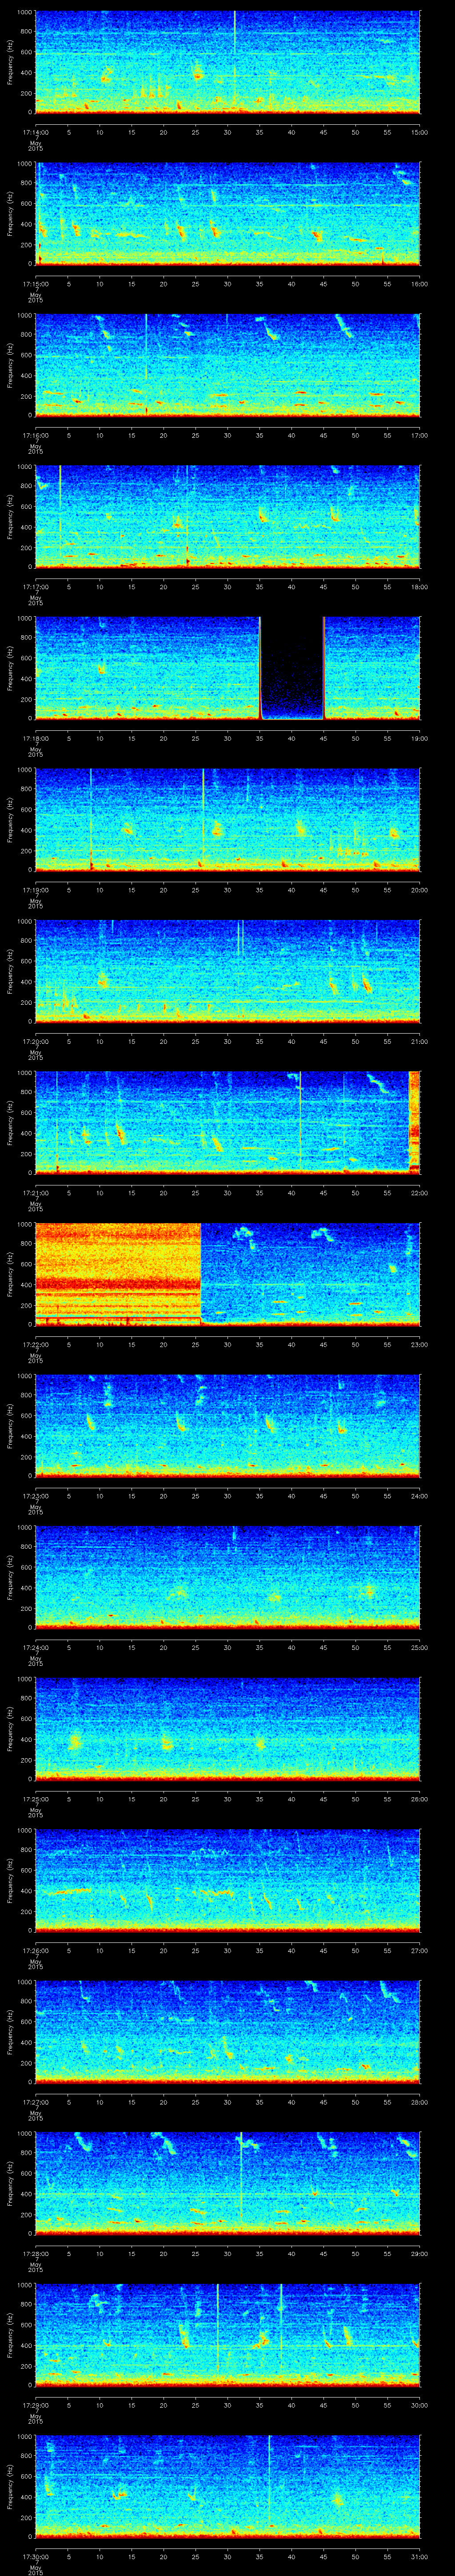Image resolution: width=455 pixels, height=2576 pixels.
Task: Click Frequency (Hz) axis label of 17:29:00 spectrogram
Action: click(x=10, y=2334)
